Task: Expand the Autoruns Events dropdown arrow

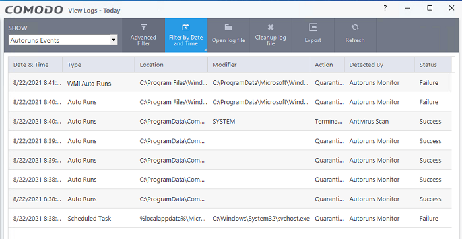Action: pyautogui.click(x=114, y=40)
